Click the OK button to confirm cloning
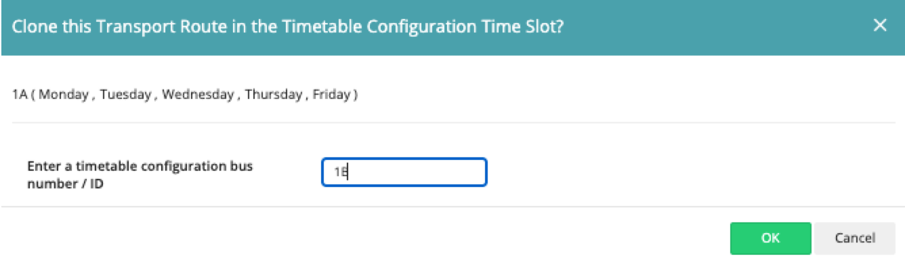905x267 pixels. (770, 238)
